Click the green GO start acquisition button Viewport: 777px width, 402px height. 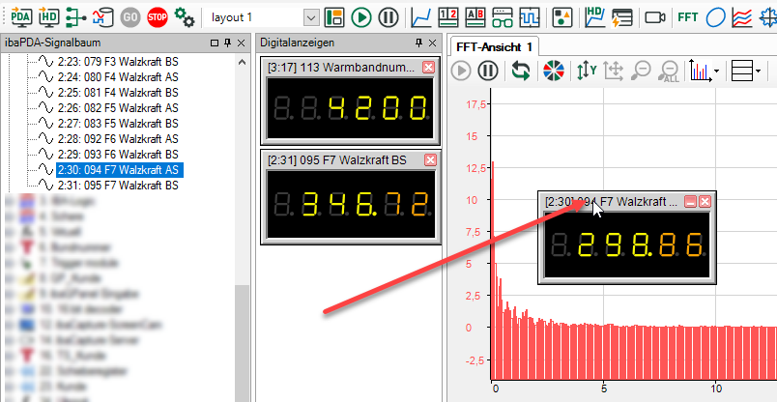click(130, 16)
